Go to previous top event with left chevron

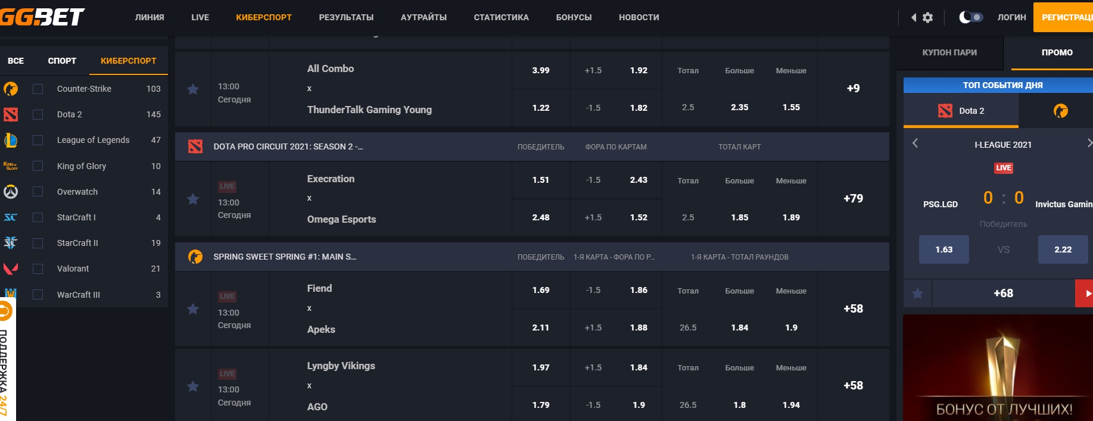click(x=915, y=144)
